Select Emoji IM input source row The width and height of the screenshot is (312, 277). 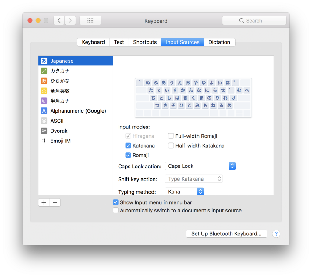click(76, 141)
